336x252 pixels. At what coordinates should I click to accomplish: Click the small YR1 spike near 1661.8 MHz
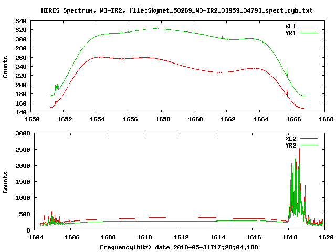(x=223, y=37)
